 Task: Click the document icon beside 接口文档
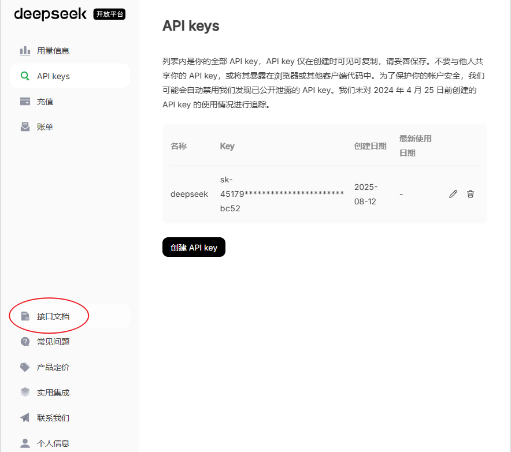click(25, 316)
